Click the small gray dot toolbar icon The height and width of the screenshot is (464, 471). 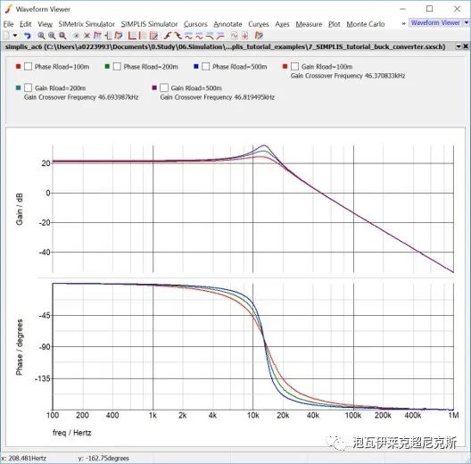click(x=77, y=36)
